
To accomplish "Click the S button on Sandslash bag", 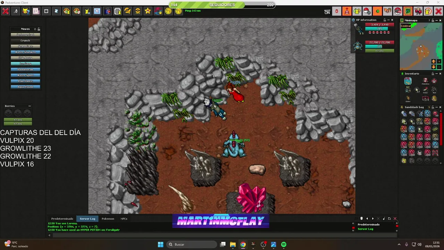I will [429, 107].
